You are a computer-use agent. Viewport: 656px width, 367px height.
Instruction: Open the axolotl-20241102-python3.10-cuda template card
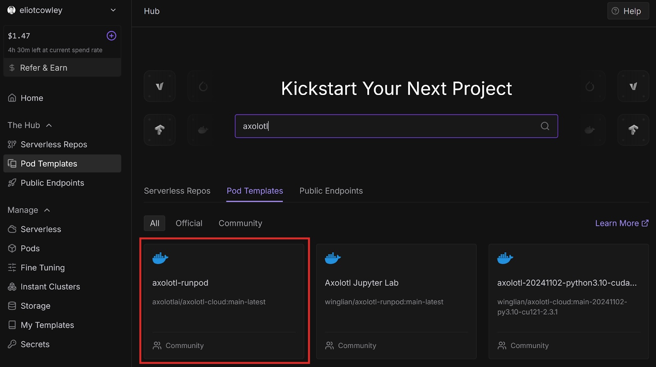click(569, 301)
